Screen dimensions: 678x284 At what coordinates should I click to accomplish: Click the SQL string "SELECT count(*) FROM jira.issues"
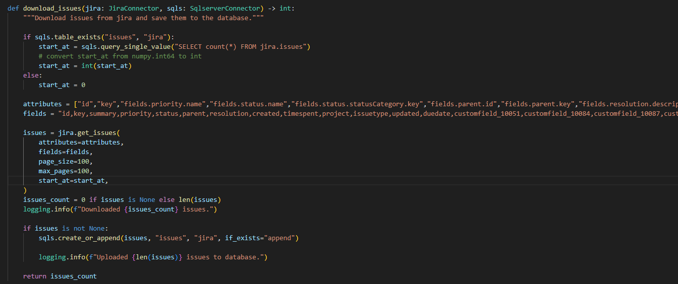[x=243, y=47]
